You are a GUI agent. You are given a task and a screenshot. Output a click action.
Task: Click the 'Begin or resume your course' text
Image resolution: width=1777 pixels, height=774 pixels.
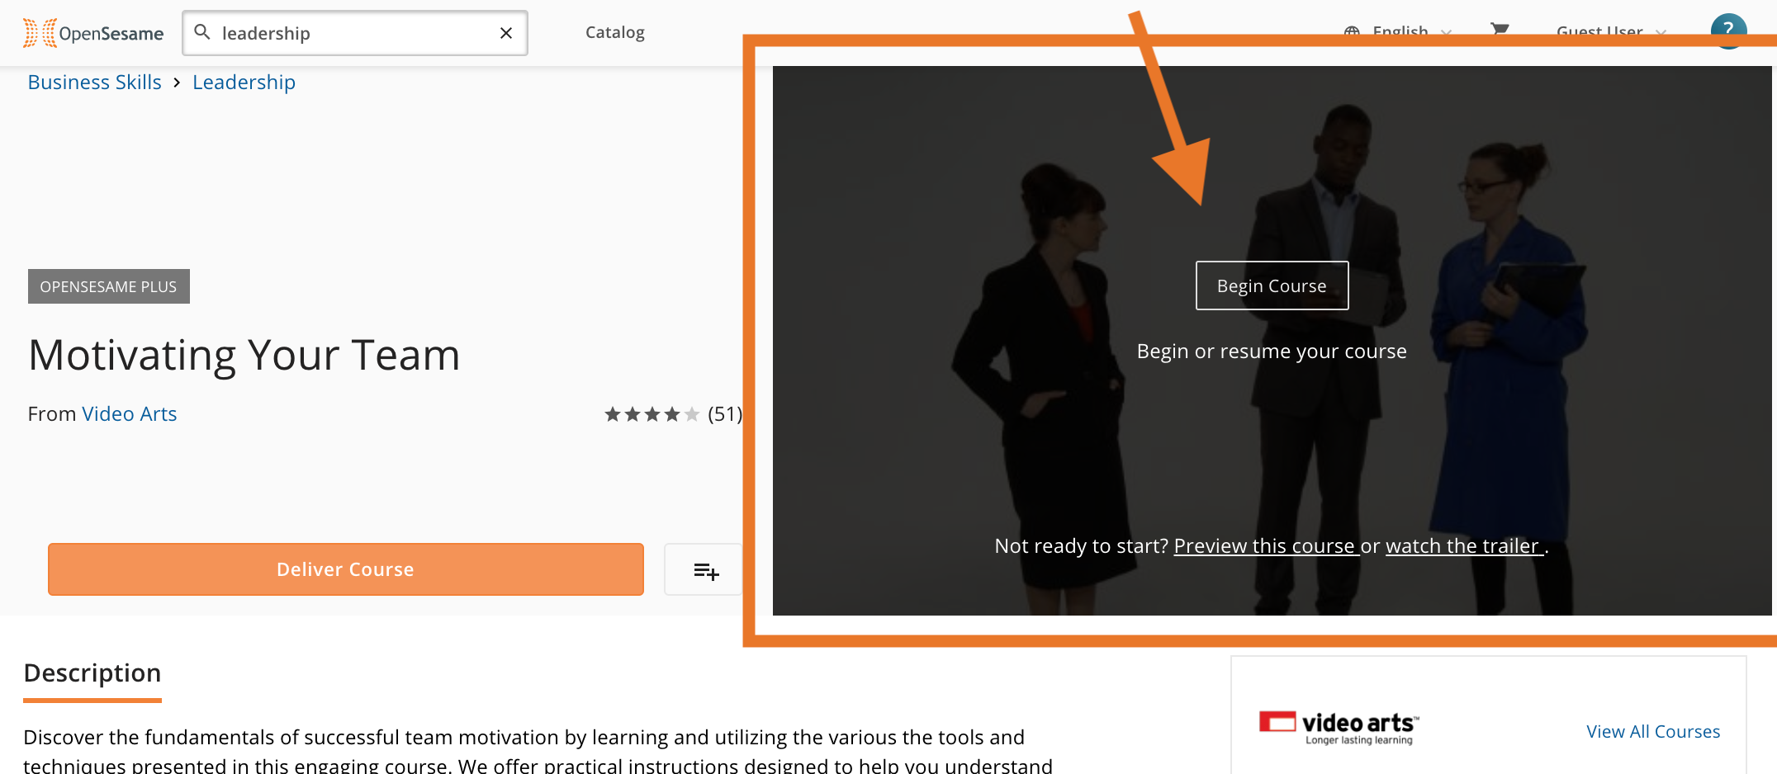pyautogui.click(x=1272, y=352)
